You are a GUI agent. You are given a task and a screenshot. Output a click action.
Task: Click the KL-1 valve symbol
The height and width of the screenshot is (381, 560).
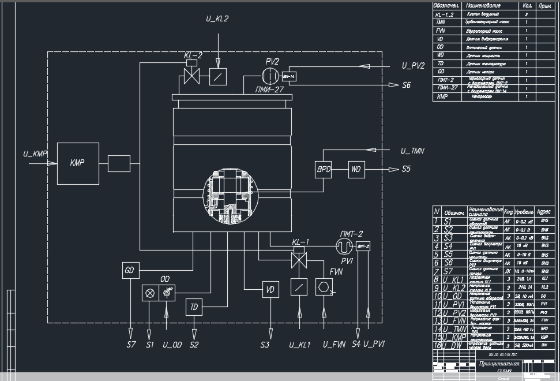pyautogui.click(x=299, y=259)
